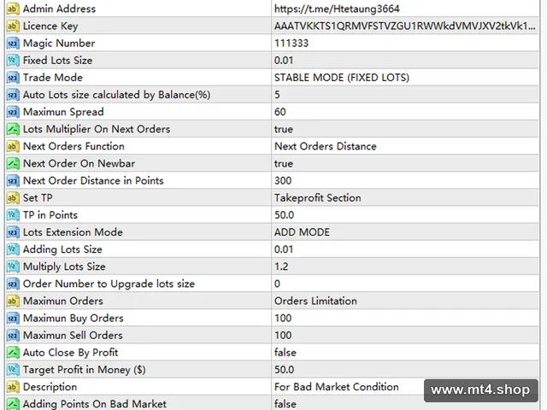Select the 'Multiply Lots Size' parameter name
547x410 pixels.
pyautogui.click(x=64, y=266)
